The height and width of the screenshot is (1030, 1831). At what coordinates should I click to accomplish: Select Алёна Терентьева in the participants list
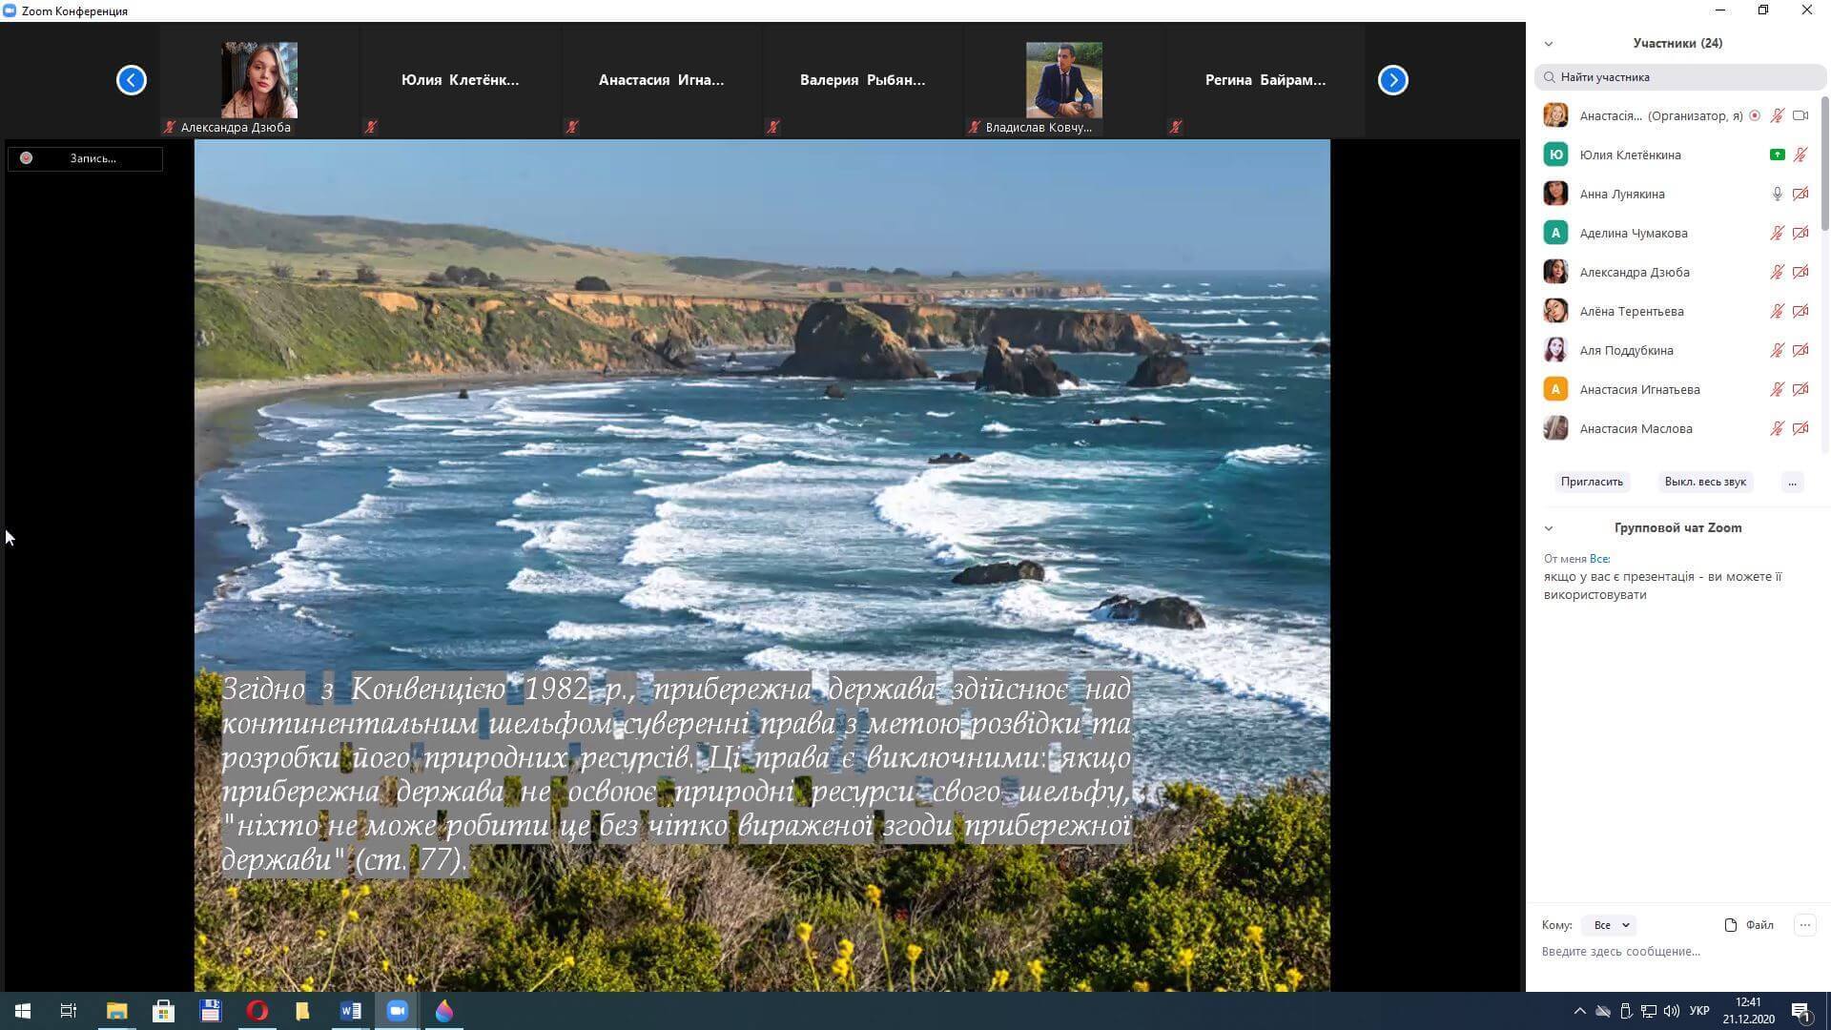1631,311
